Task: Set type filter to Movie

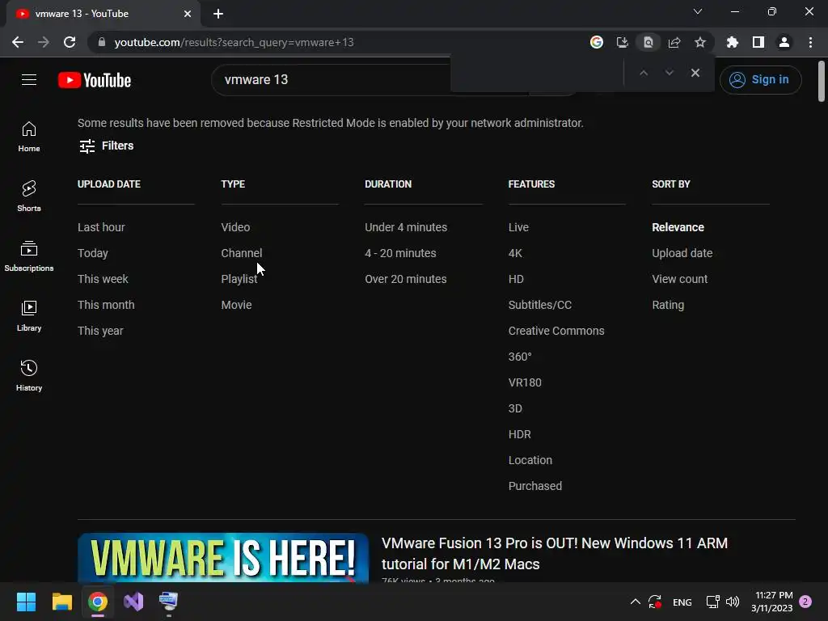Action: [x=236, y=305]
